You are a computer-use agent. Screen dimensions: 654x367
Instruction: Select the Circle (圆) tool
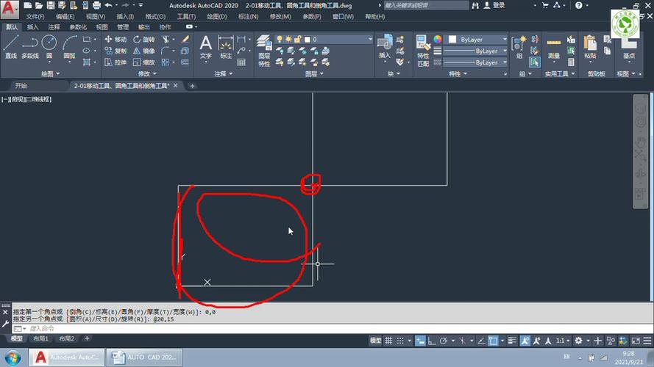coord(49,46)
